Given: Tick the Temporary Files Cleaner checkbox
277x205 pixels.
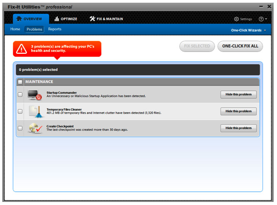Looking at the screenshot, I should pyautogui.click(x=20, y=111).
